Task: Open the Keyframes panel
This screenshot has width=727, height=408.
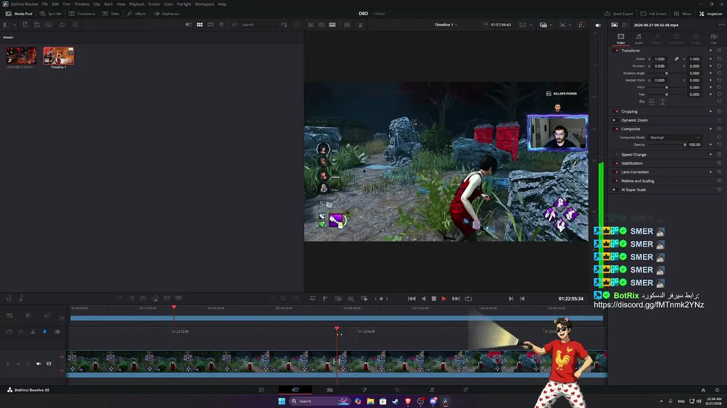Action: pos(167,14)
